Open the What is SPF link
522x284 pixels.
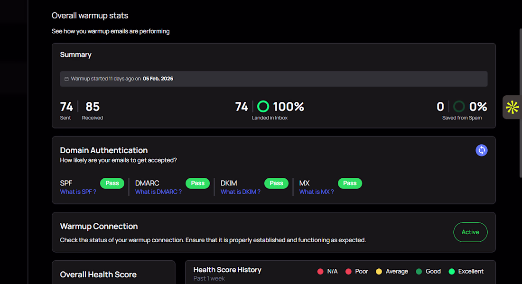tap(78, 192)
